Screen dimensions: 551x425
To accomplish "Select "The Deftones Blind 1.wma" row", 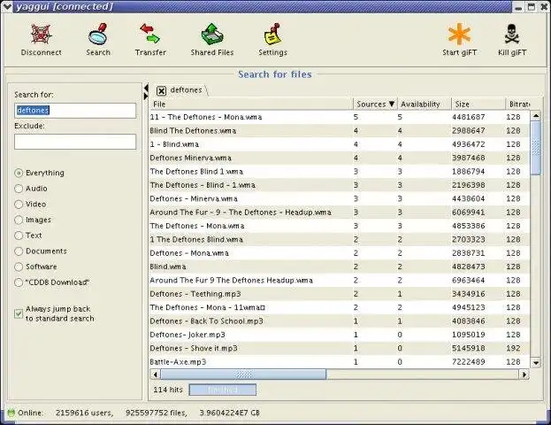I will pos(340,172).
